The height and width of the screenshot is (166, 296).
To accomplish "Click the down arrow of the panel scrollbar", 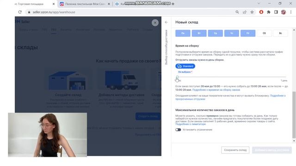I will coord(294,141).
